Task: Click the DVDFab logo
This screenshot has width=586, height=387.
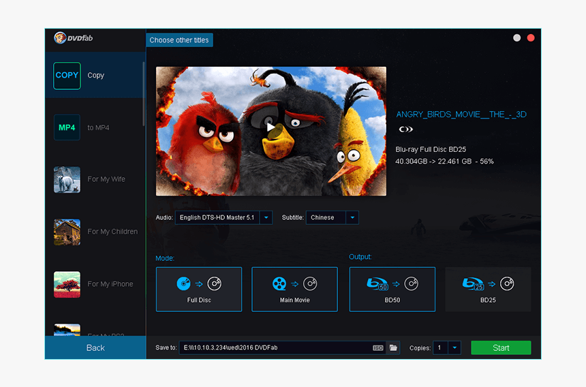Action: [74, 38]
